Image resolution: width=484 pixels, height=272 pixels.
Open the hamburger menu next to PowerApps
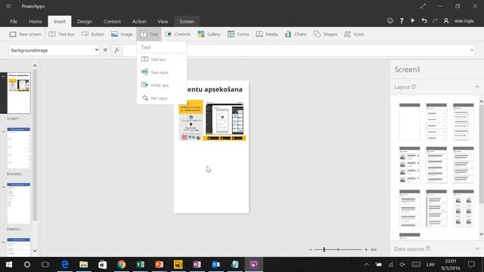8,6
